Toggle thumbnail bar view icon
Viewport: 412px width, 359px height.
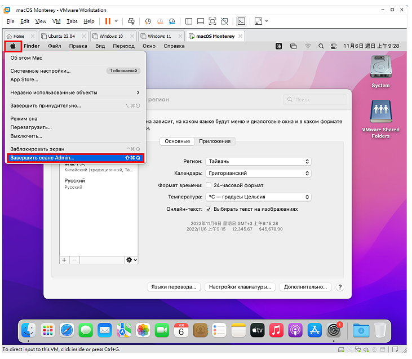tap(201, 21)
